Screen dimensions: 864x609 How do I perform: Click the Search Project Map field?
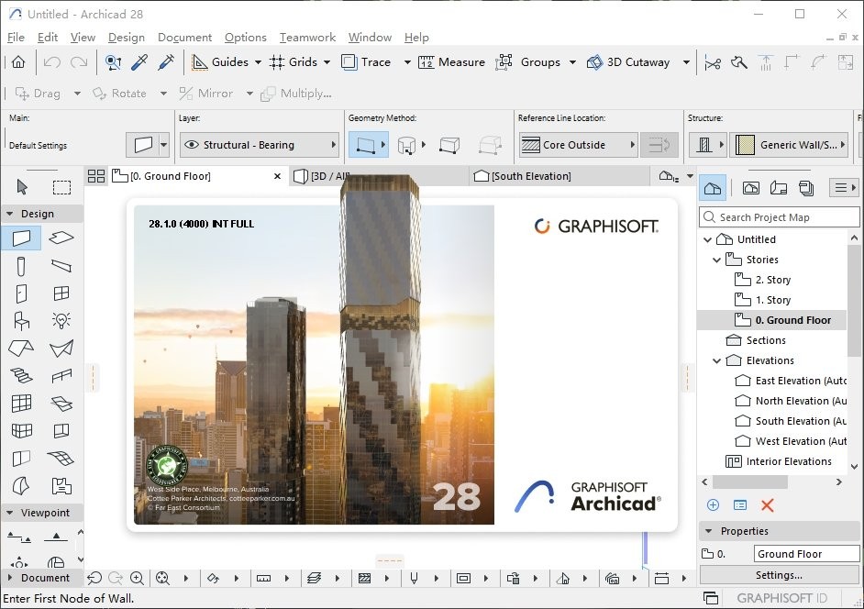coord(779,216)
